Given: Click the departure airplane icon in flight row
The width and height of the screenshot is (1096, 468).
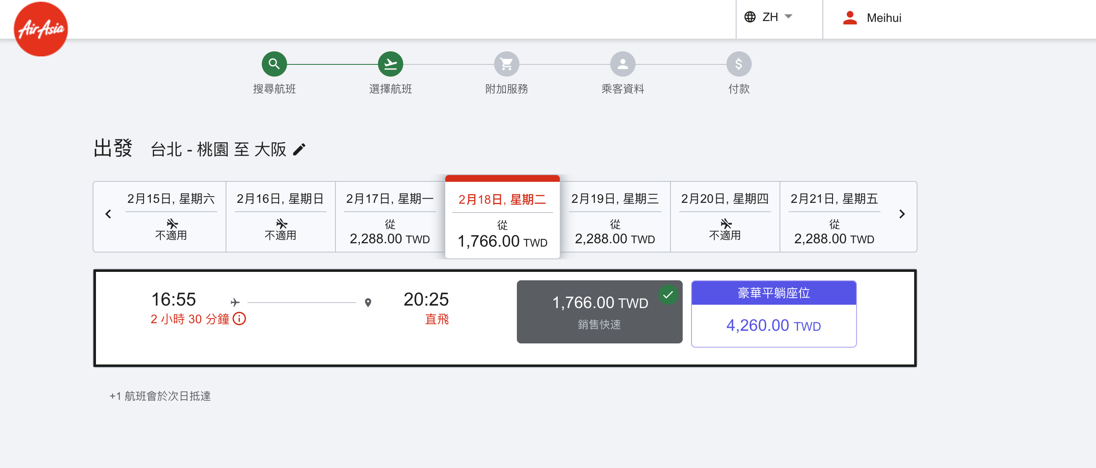Looking at the screenshot, I should tap(235, 303).
